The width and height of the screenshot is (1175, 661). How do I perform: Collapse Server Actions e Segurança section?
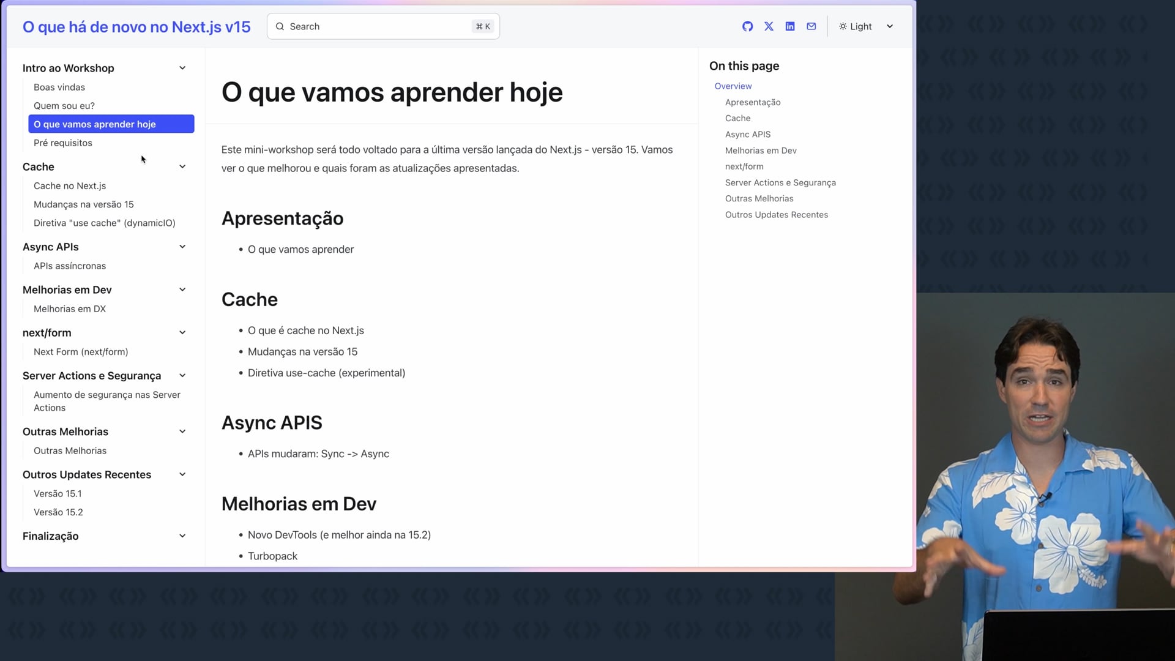click(182, 376)
